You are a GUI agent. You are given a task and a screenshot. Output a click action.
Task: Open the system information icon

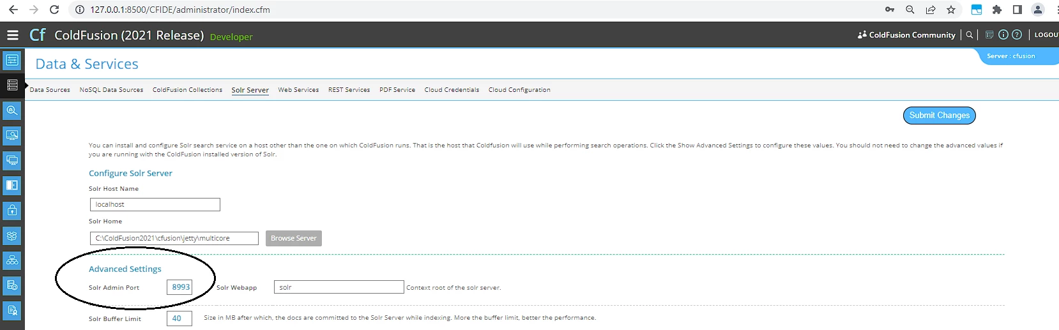tap(1003, 35)
